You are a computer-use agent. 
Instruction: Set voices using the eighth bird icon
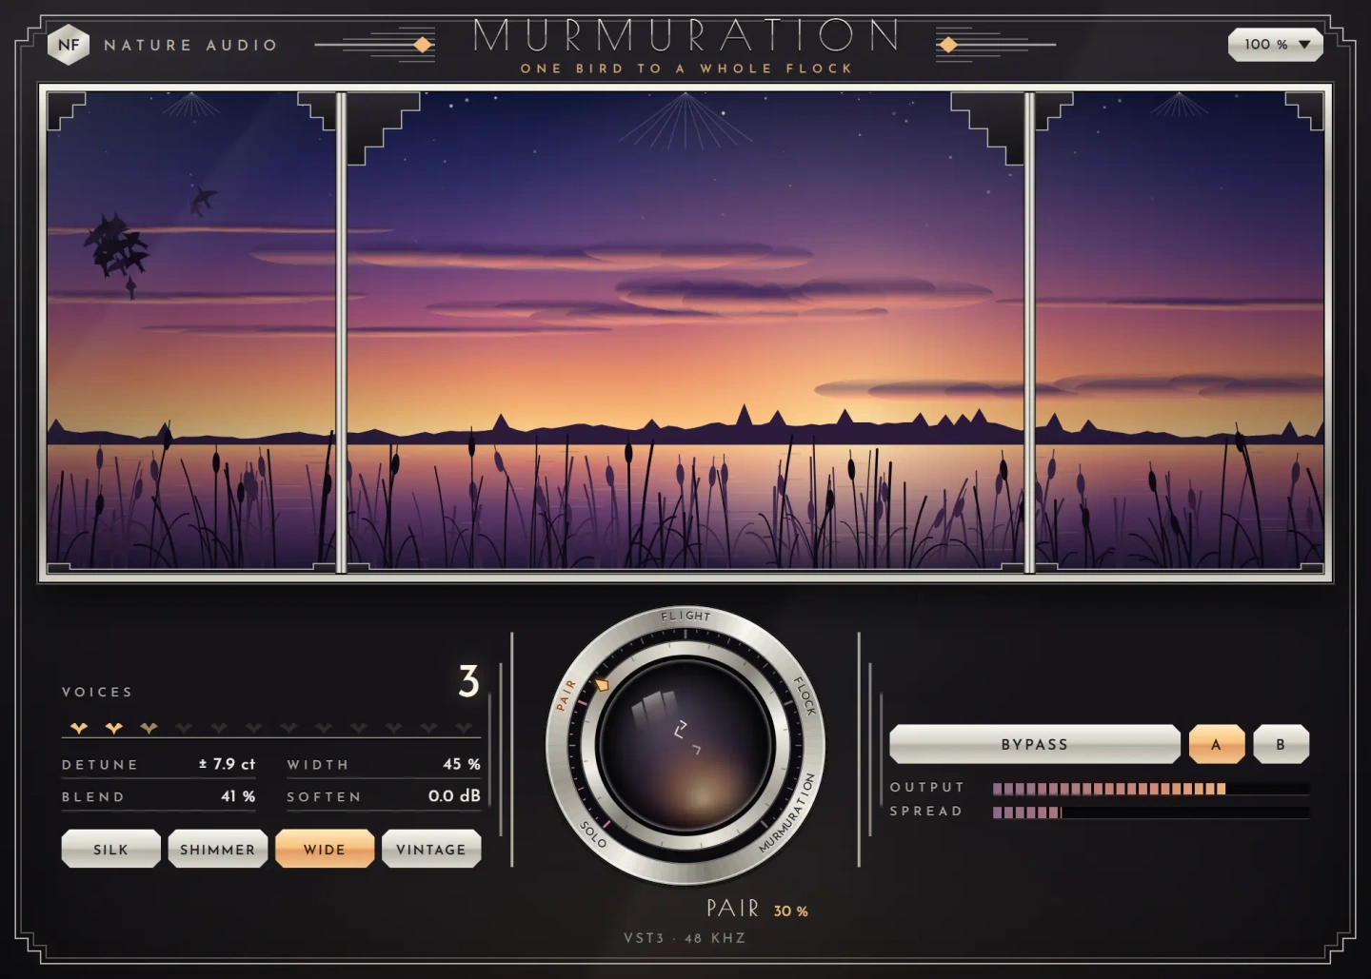[324, 728]
